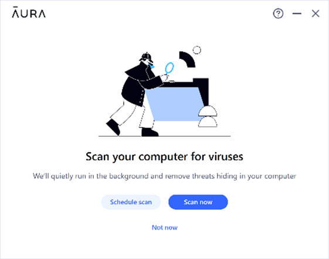
Task: Click the stacked white dome shapes
Action: 208,117
